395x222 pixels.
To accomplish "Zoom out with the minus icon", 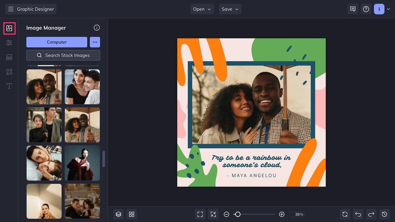I will coord(226,214).
